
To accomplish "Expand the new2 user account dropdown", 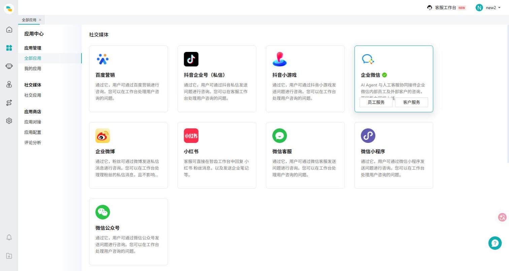I will coord(488,8).
